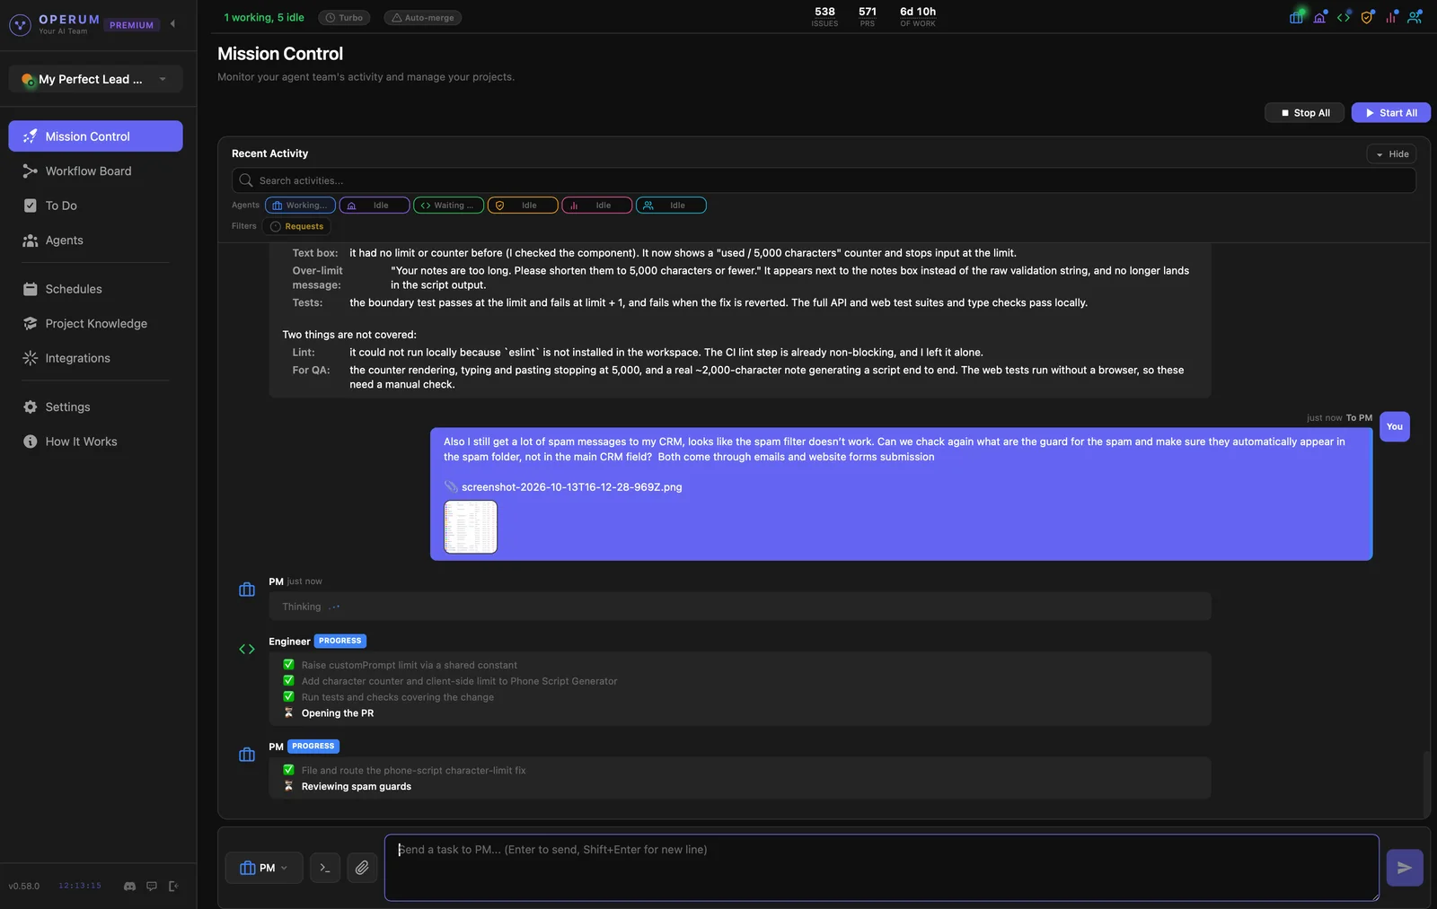Focus the Send a task to PM box
Viewport: 1437px width, 909px height.
(882, 868)
